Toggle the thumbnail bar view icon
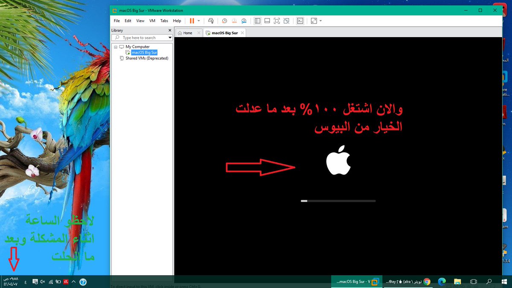This screenshot has height=288, width=512. coord(267,20)
